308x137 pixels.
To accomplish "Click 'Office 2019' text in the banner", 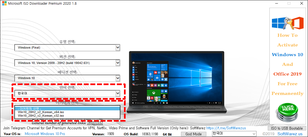I will pyautogui.click(x=288, y=74).
